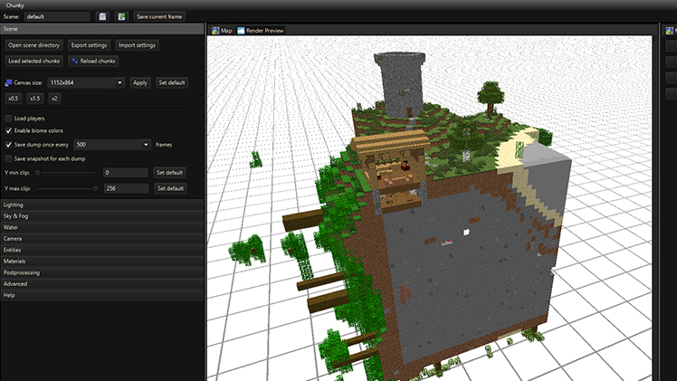Uncheck Enable biome colors
Viewport: 677px width, 381px height.
[9, 131]
